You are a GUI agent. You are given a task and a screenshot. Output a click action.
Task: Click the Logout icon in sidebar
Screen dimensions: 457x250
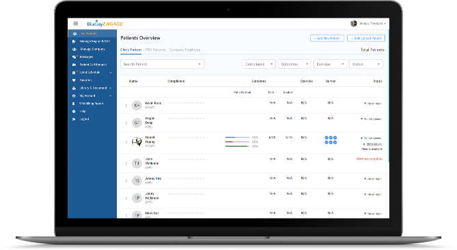(x=74, y=119)
